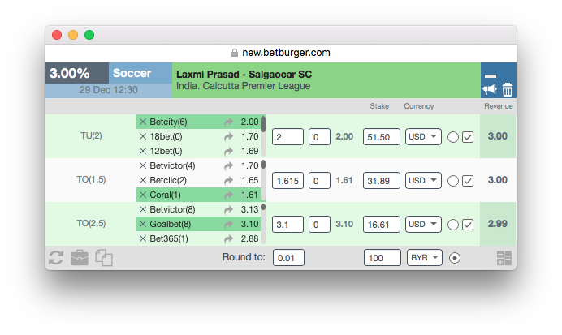Uncheck the checkbox in the TU(2) row
The width and height of the screenshot is (562, 335).
[x=468, y=137]
